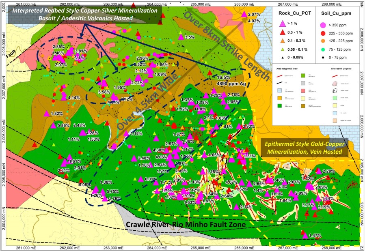Image resolution: width=365 pixels, height=251 pixels.
Task: Click the '4.14%' assay label
Action: [x=74, y=98]
